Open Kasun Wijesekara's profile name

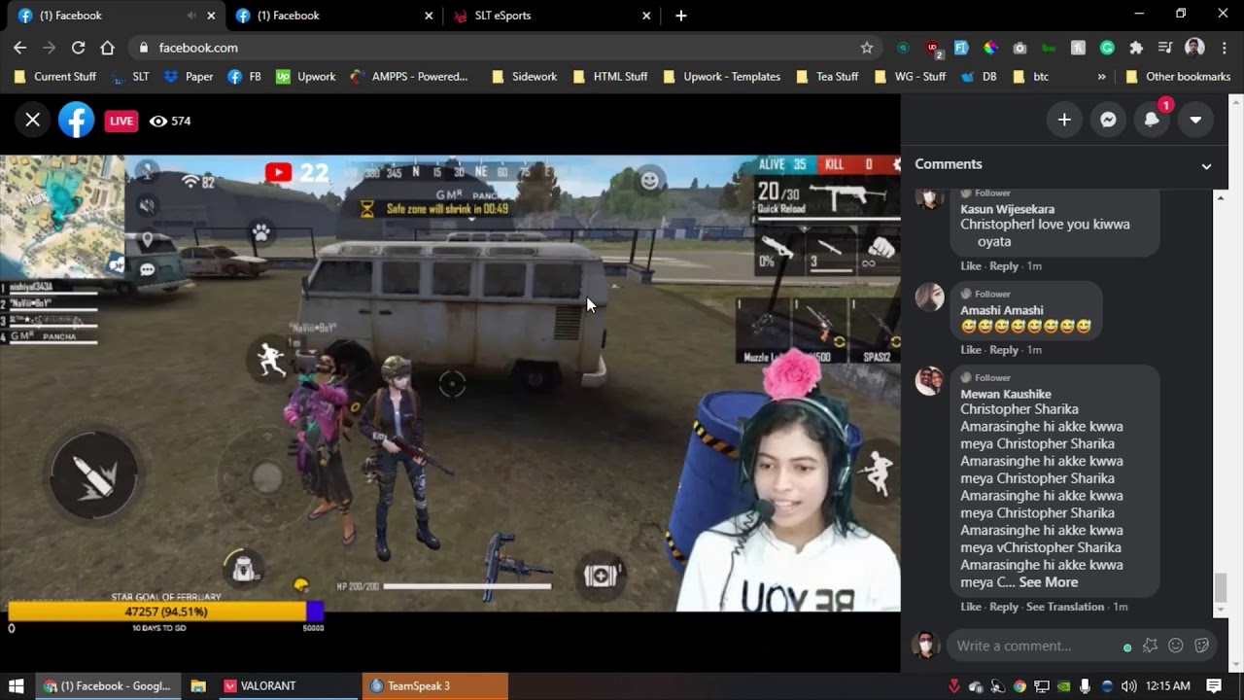1007,209
